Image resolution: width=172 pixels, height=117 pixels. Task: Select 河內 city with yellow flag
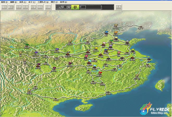click(x=96, y=49)
